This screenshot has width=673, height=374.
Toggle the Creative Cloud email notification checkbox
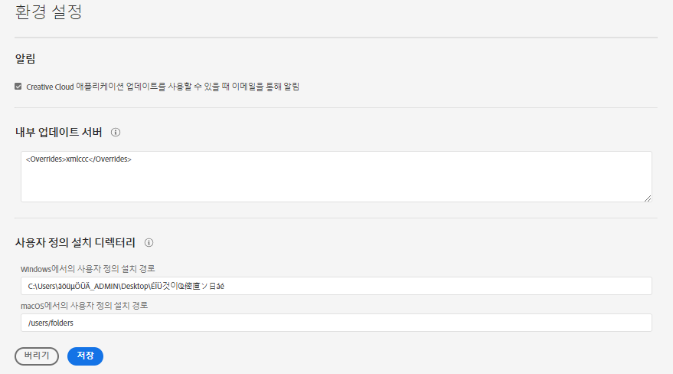point(18,87)
